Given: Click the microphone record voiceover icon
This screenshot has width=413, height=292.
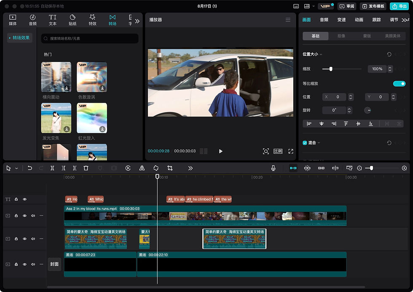Looking at the screenshot, I should pyautogui.click(x=273, y=168).
